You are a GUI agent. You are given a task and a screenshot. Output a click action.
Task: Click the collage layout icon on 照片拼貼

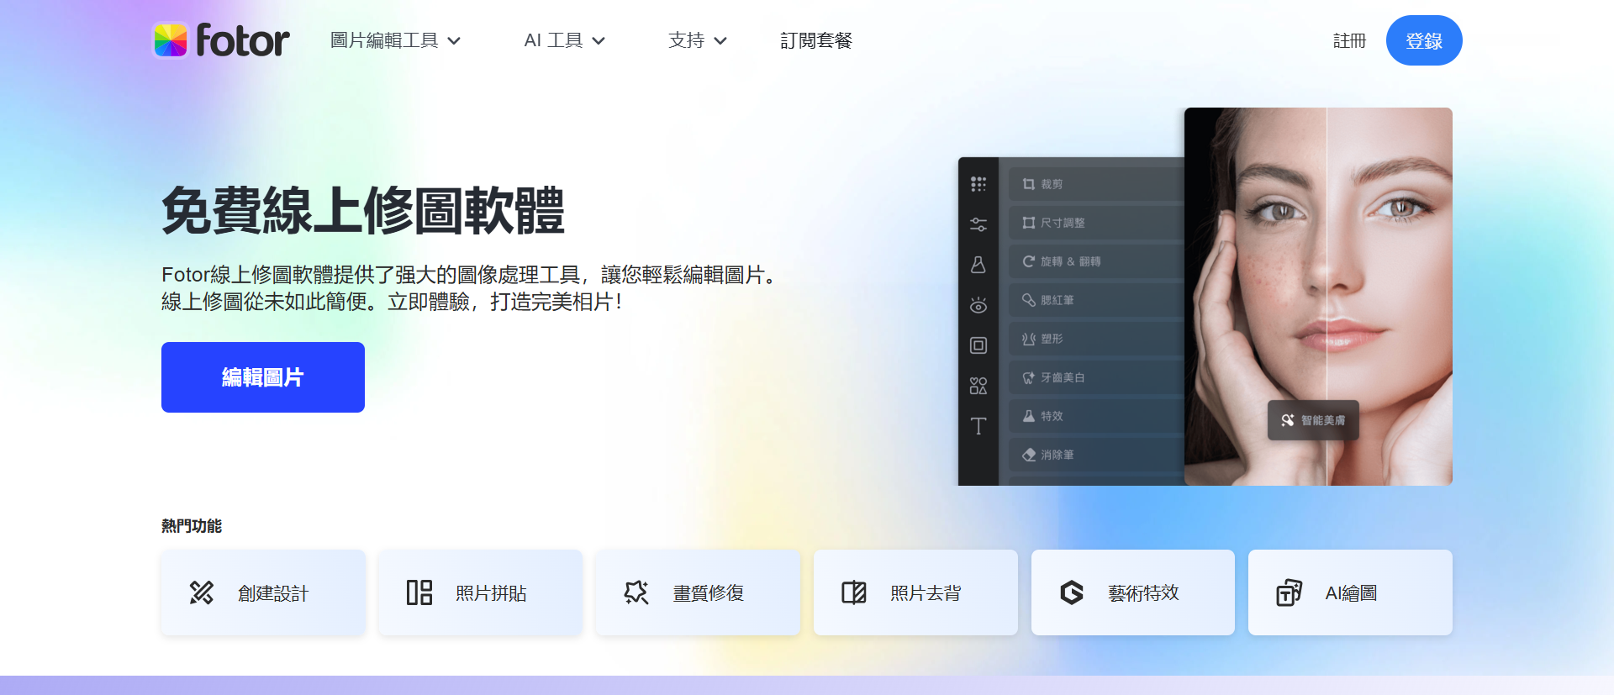point(419,592)
